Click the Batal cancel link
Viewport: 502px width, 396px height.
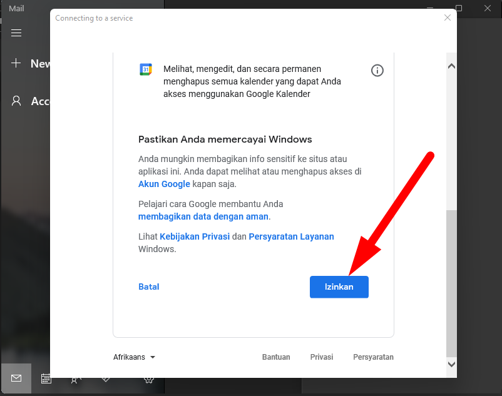coord(148,287)
